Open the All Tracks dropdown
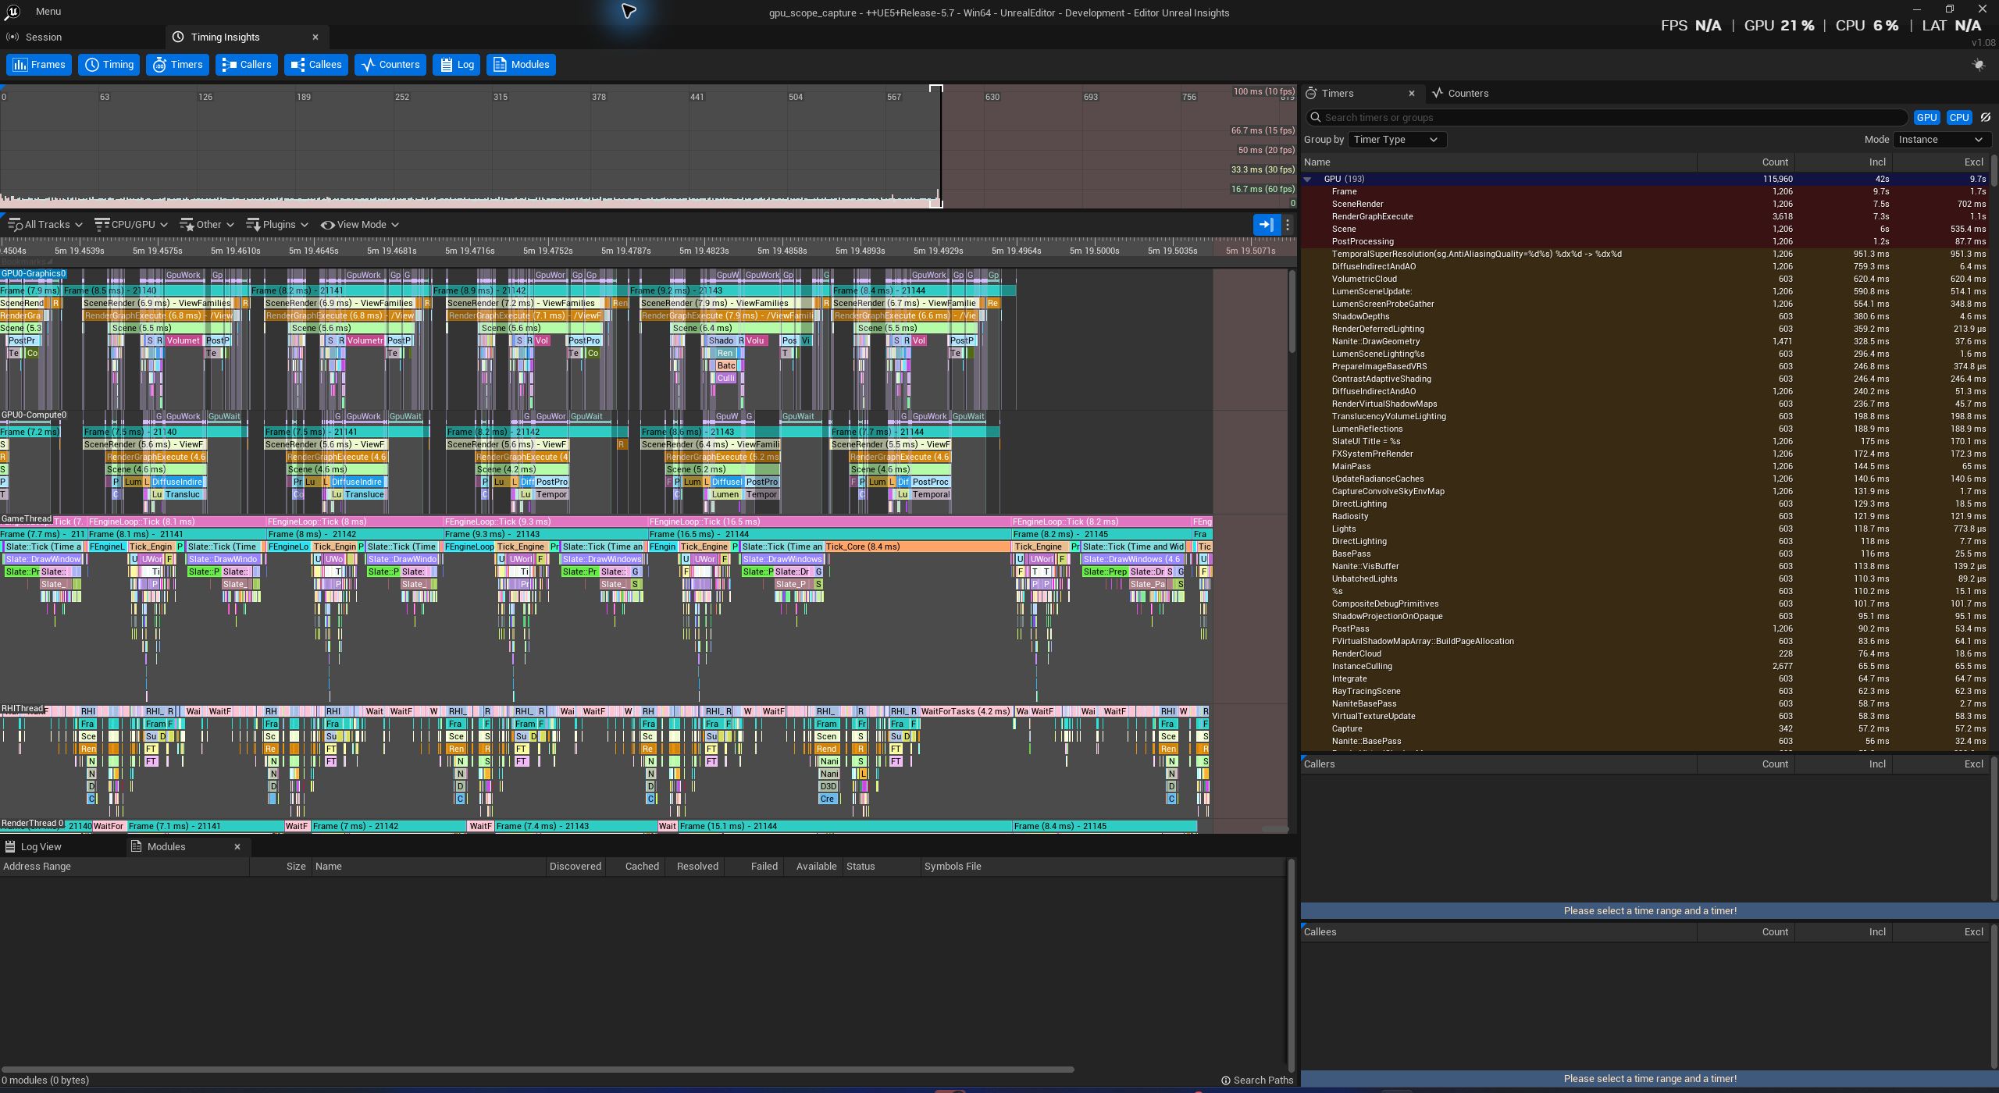This screenshot has height=1093, width=1999. pyautogui.click(x=45, y=224)
